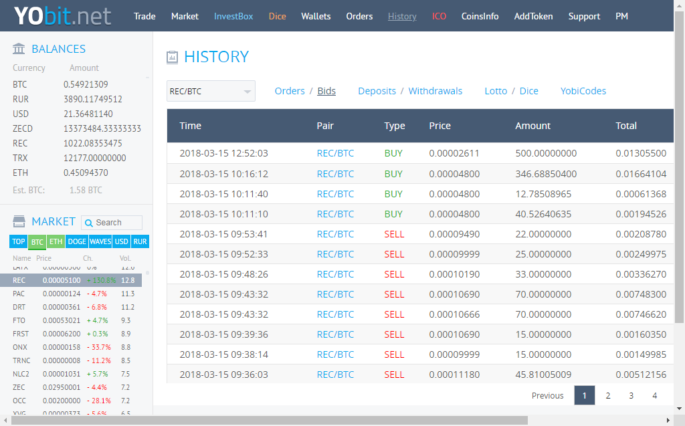Open the Dice history link
Image resolution: width=685 pixels, height=426 pixels.
[528, 91]
